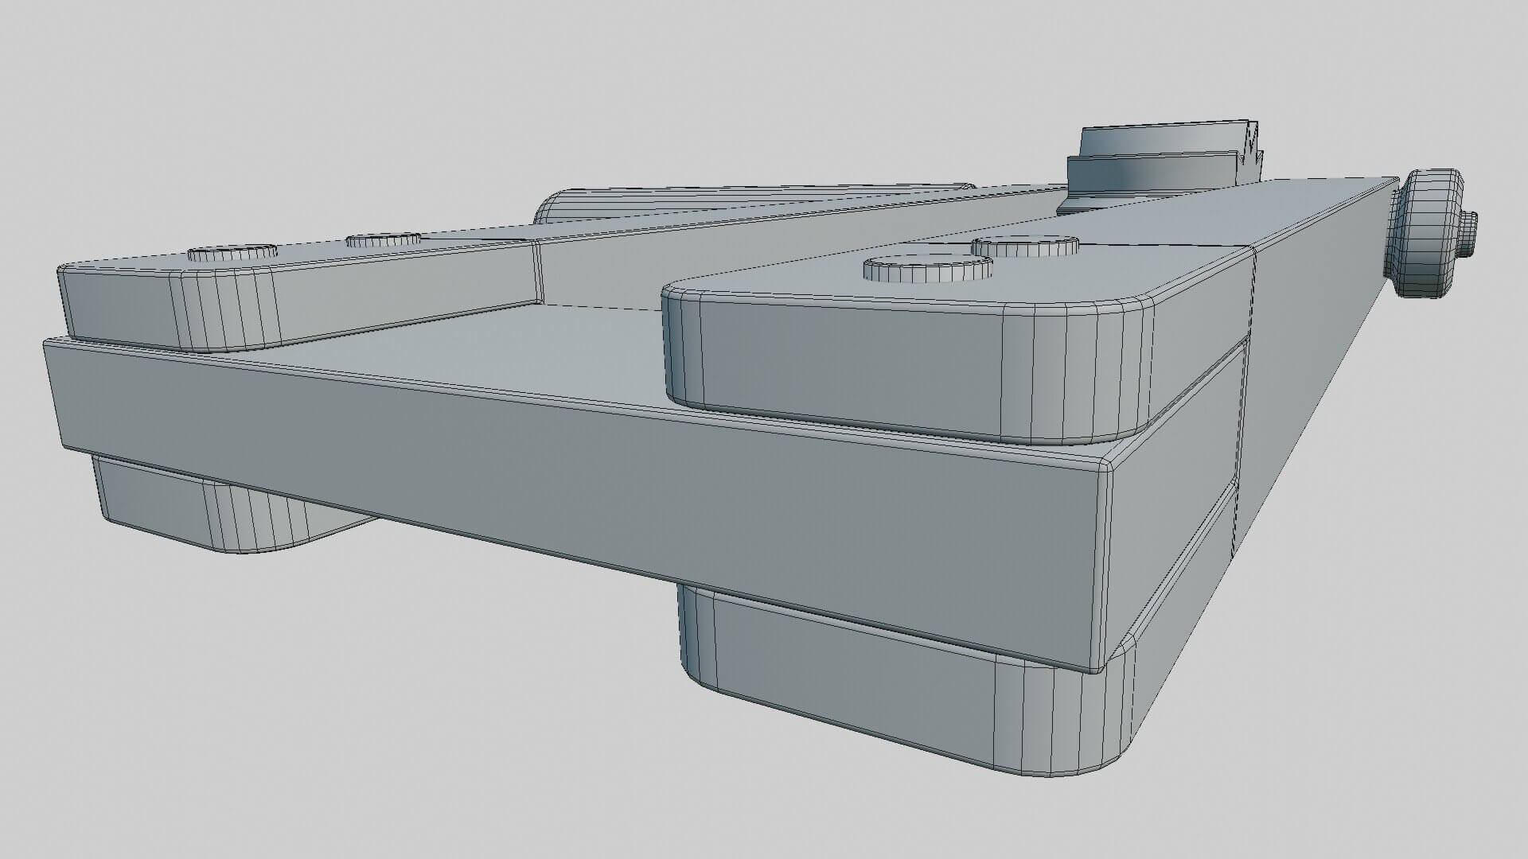Image resolution: width=1528 pixels, height=859 pixels.
Task: Select the second stud on the left pad
Action: [384, 240]
